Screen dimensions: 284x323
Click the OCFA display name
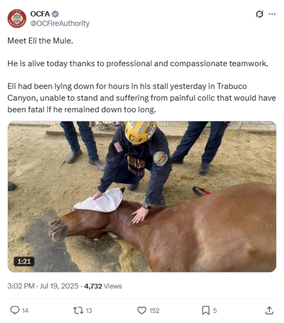39,14
